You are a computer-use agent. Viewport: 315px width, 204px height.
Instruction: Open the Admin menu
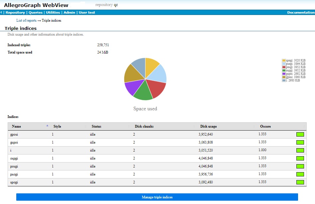click(x=69, y=12)
